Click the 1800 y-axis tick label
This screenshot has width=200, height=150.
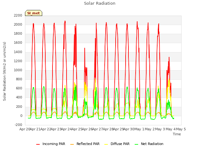(18, 34)
